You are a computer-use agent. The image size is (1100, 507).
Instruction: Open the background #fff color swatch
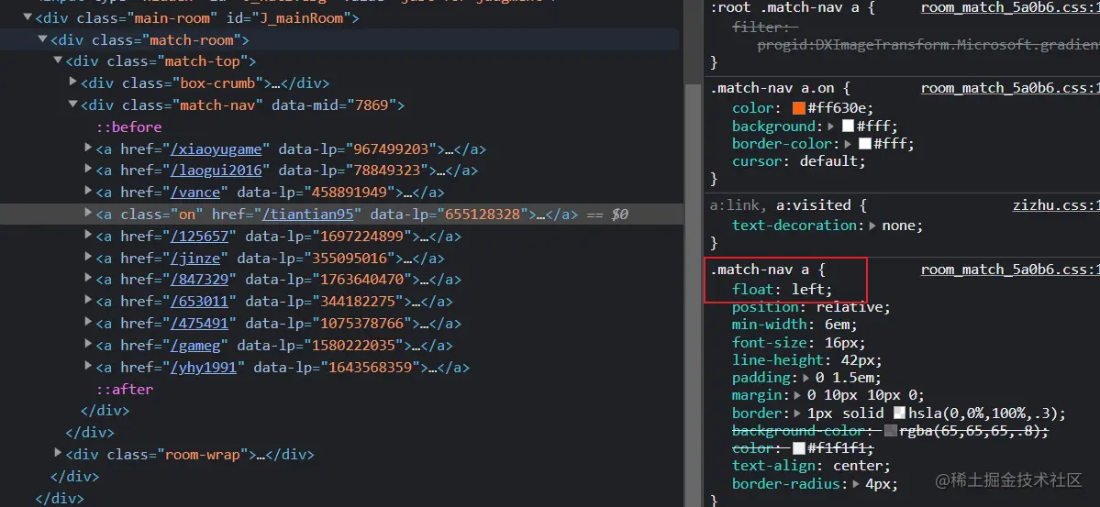click(848, 127)
